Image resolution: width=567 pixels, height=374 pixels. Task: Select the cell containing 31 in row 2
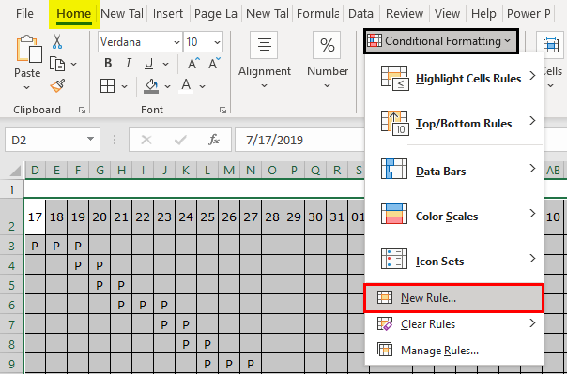pyautogui.click(x=337, y=217)
